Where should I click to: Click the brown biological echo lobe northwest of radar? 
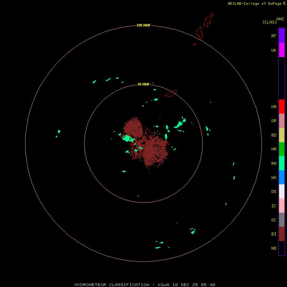tap(133, 128)
